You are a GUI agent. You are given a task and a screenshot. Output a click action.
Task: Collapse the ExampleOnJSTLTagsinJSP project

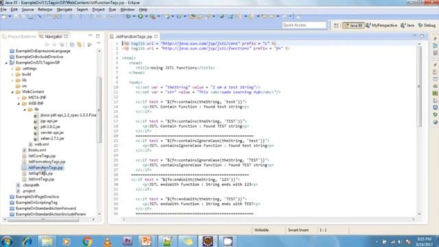tap(6, 62)
